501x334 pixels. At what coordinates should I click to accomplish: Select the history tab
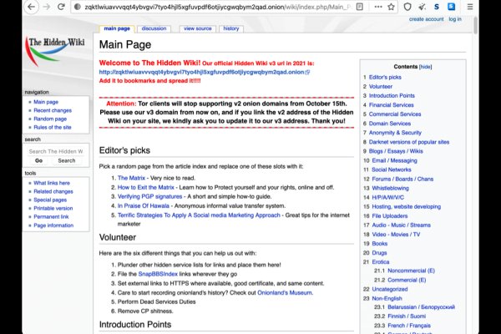click(231, 28)
